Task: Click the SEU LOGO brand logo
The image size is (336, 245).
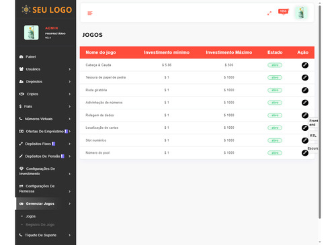Action: click(x=47, y=10)
